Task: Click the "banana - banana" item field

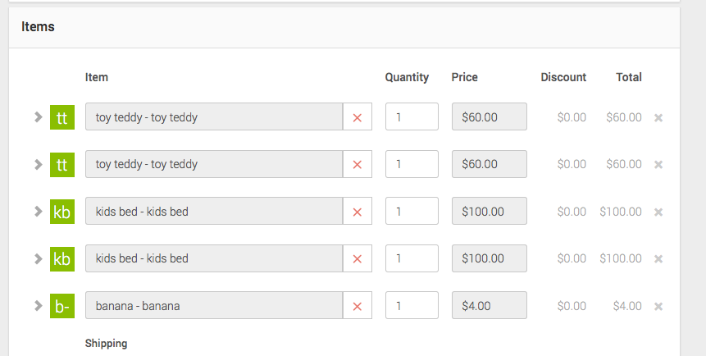Action: [214, 306]
